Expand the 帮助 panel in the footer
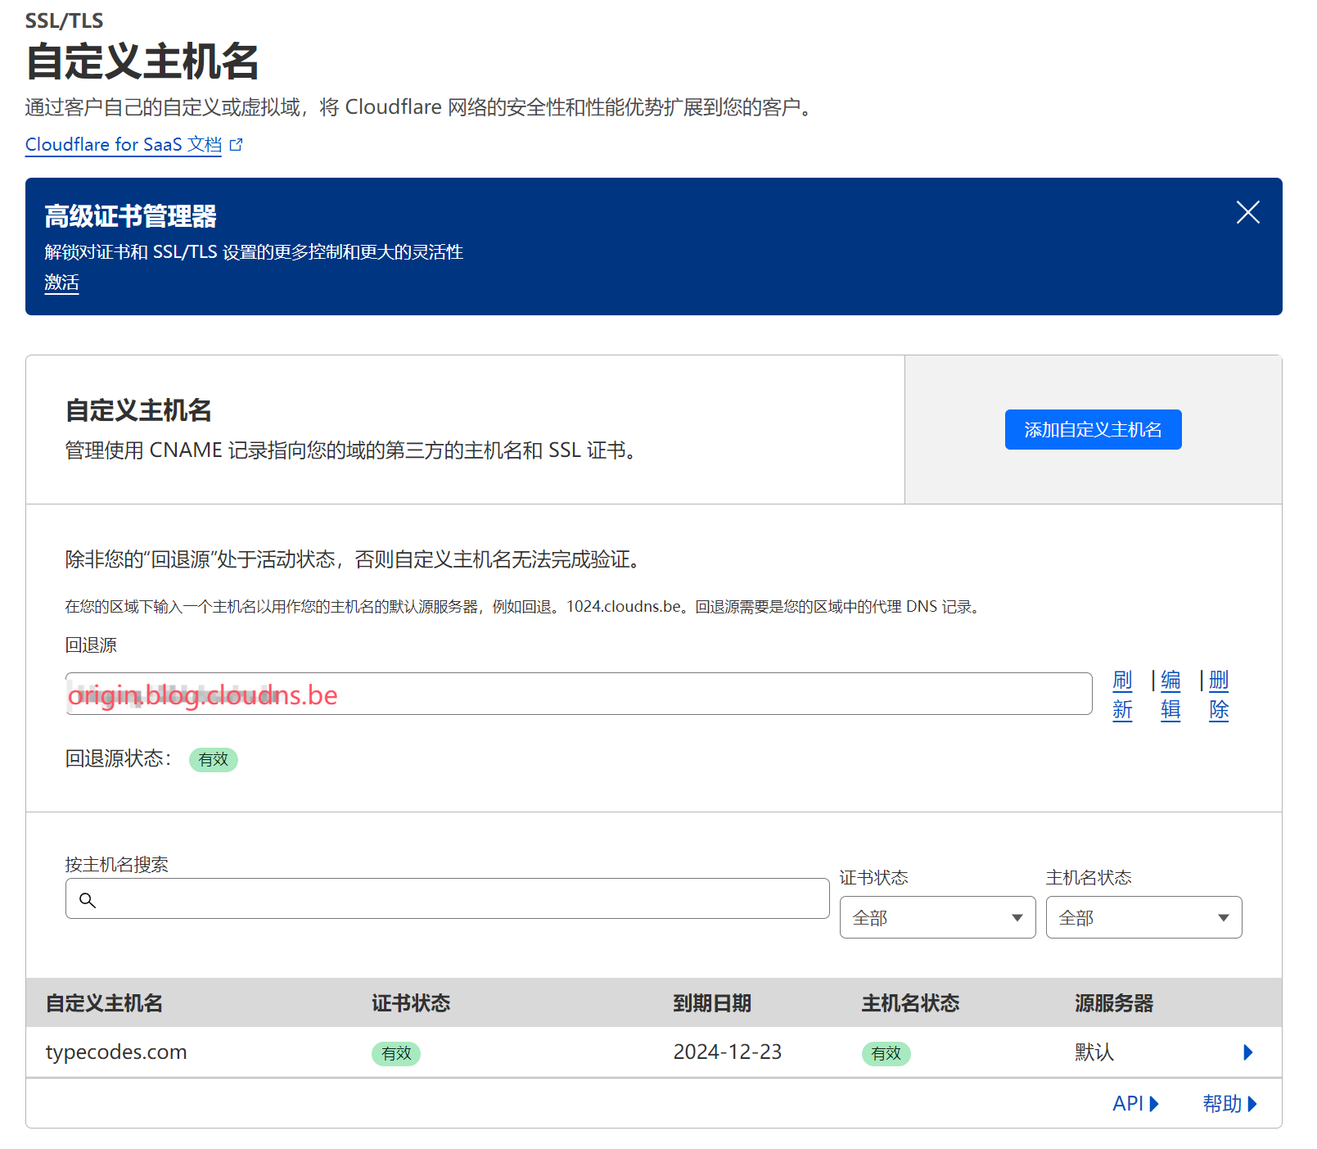The height and width of the screenshot is (1149, 1317). click(x=1229, y=1103)
